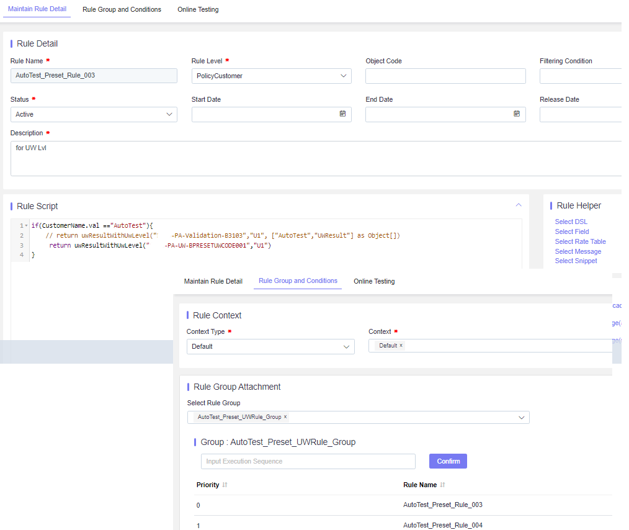Open Select DSL helper link
This screenshot has width=629, height=530.
[571, 222]
